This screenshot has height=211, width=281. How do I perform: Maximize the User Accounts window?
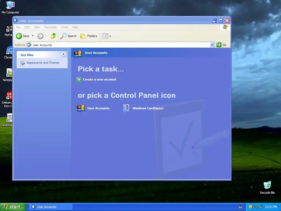[221, 21]
